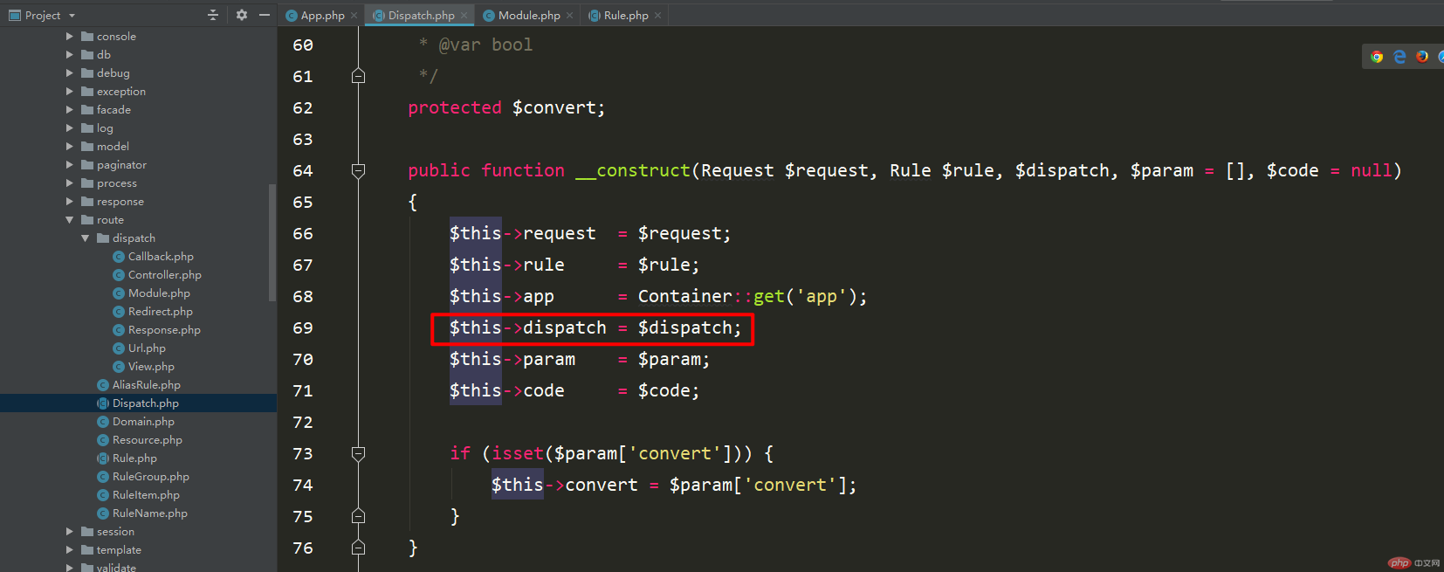Click the collapse all icon in Project panel
1444x572 pixels.
(212, 15)
